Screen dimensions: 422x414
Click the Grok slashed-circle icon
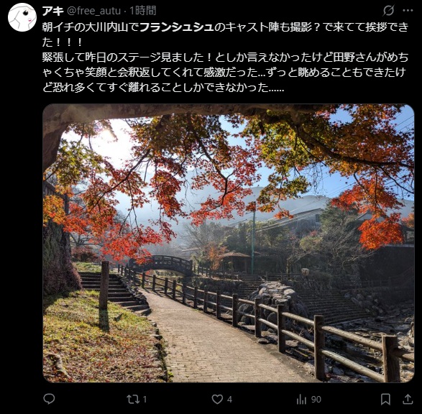click(389, 11)
